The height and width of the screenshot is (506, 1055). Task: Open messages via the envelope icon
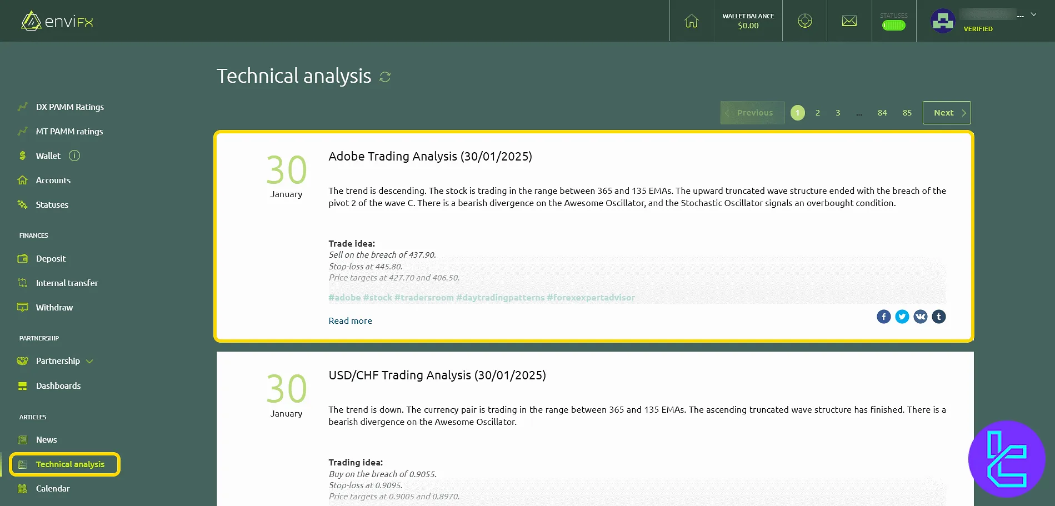[848, 20]
